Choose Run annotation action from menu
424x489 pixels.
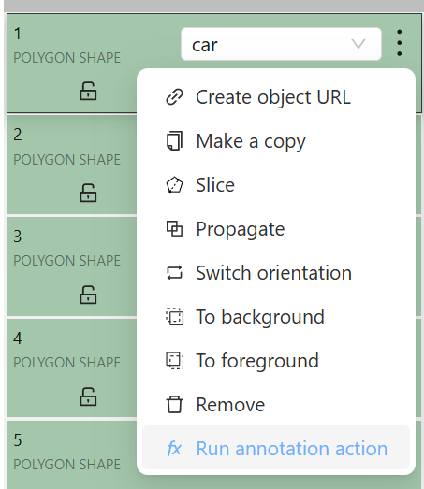click(x=276, y=448)
